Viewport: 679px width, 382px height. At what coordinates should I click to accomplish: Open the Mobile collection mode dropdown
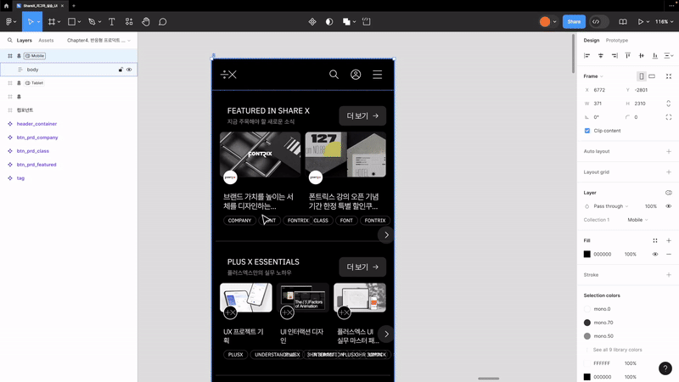(637, 220)
